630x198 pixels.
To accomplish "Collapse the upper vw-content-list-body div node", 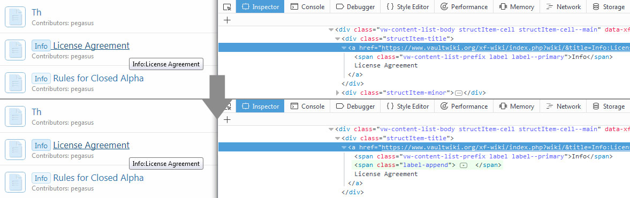I will (x=331, y=30).
